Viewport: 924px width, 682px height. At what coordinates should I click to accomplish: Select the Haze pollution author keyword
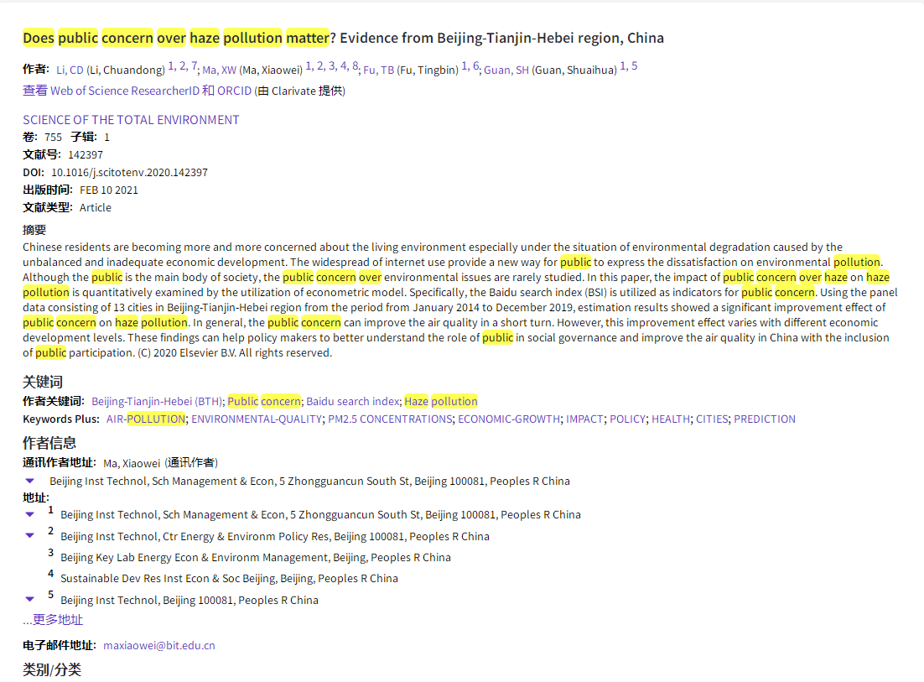(440, 402)
